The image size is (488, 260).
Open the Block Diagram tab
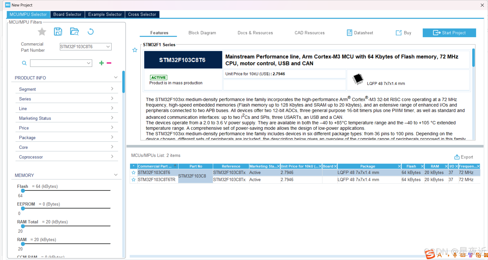click(202, 33)
